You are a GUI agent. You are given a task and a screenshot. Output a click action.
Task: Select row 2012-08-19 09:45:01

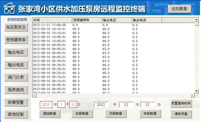(x=113, y=53)
